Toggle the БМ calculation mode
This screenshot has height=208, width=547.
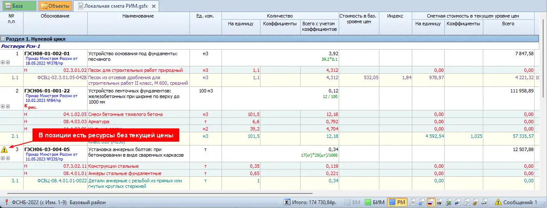tap(354, 202)
